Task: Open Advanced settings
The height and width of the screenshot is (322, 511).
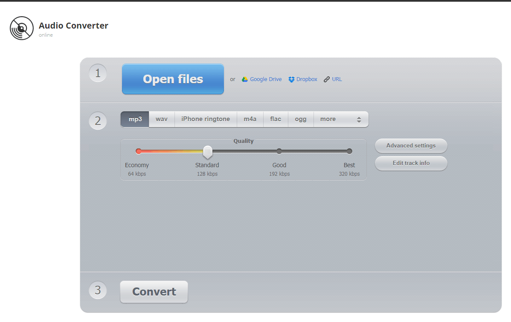Action: point(411,146)
